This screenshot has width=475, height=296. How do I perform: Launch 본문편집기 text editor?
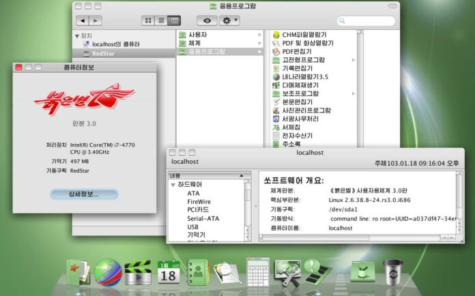point(297,102)
